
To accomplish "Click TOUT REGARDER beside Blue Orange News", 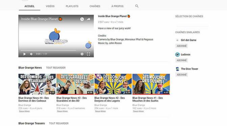I will (56, 68).
